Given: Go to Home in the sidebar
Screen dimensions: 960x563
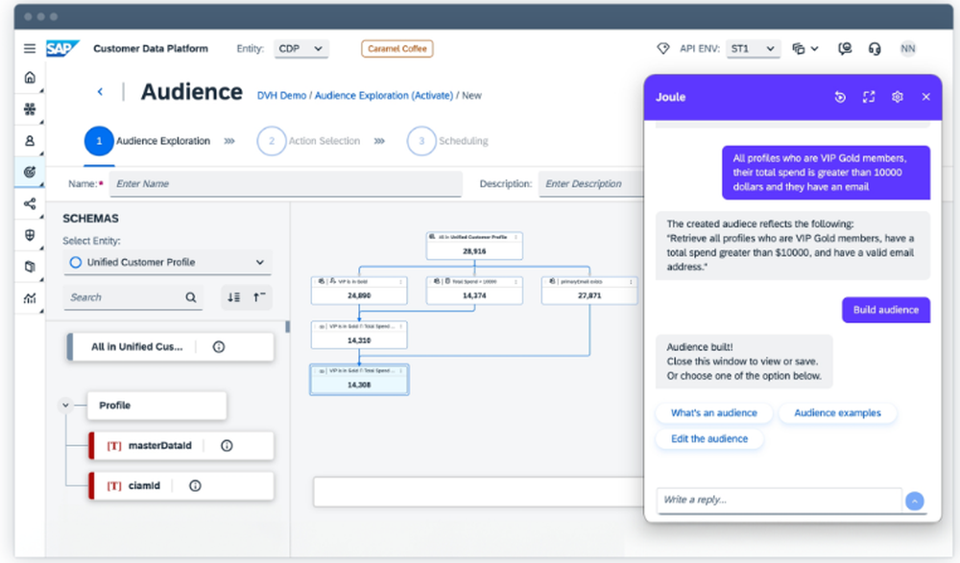Looking at the screenshot, I should tap(30, 77).
